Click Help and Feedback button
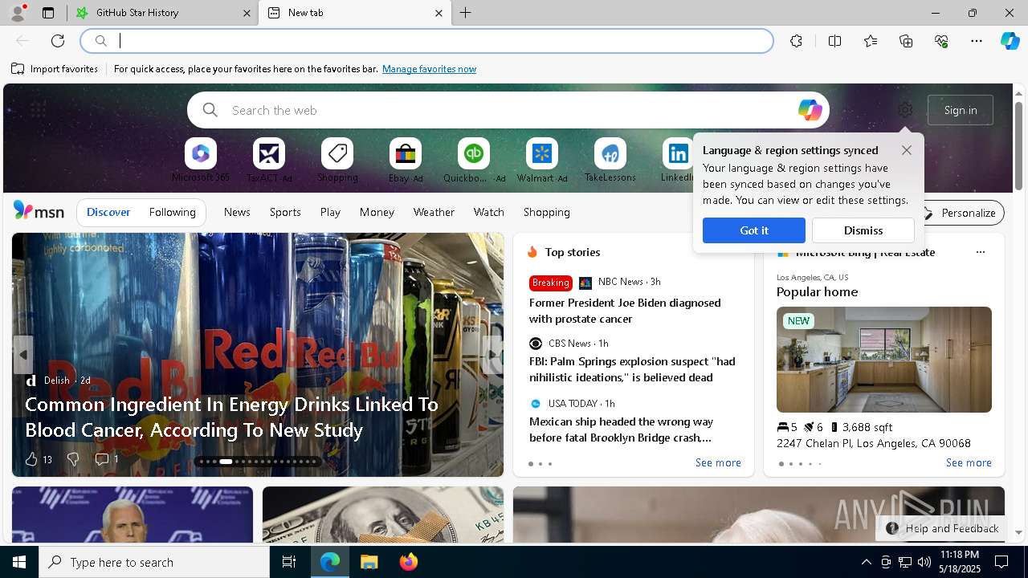1028x578 pixels. click(x=943, y=528)
